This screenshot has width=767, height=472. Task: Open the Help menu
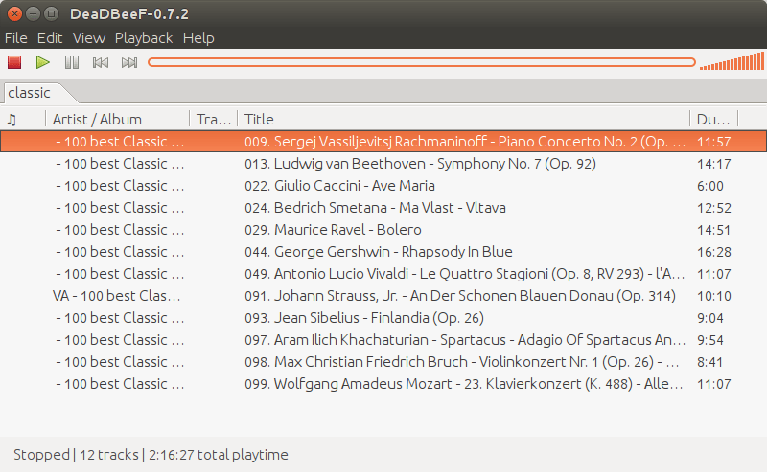(198, 38)
